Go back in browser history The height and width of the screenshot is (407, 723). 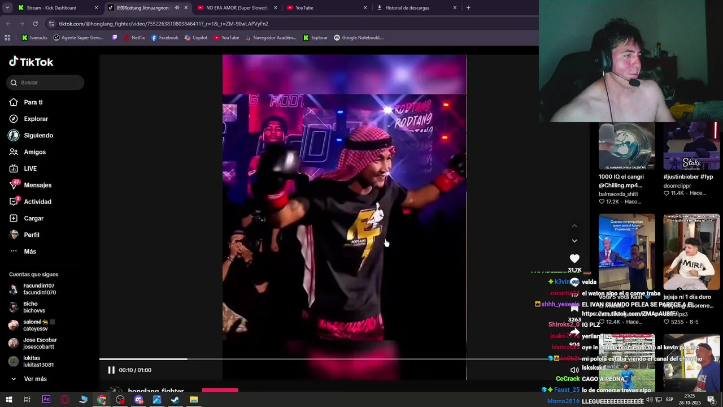8,24
